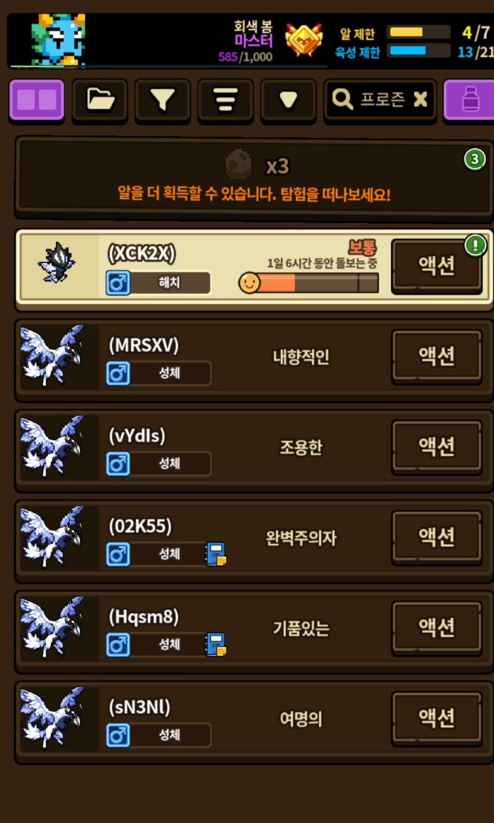Expand the down-arrow dropdown in toolbar

pos(288,100)
